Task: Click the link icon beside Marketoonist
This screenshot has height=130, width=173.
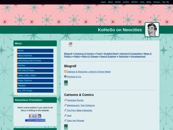Action: 65,105
